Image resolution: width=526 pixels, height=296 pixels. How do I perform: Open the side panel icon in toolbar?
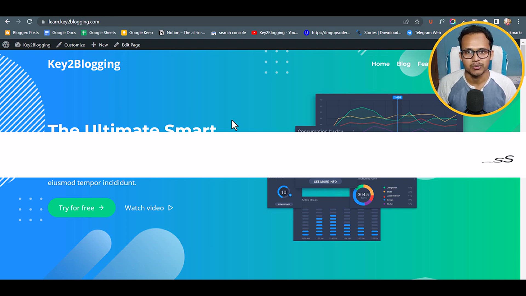click(496, 21)
